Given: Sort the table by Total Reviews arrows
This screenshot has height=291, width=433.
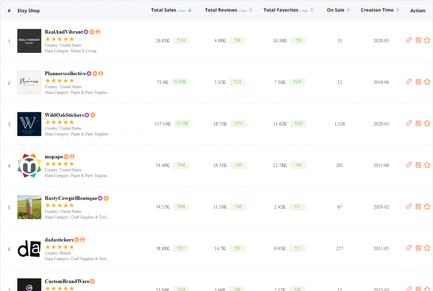Looking at the screenshot, I should (x=250, y=10).
